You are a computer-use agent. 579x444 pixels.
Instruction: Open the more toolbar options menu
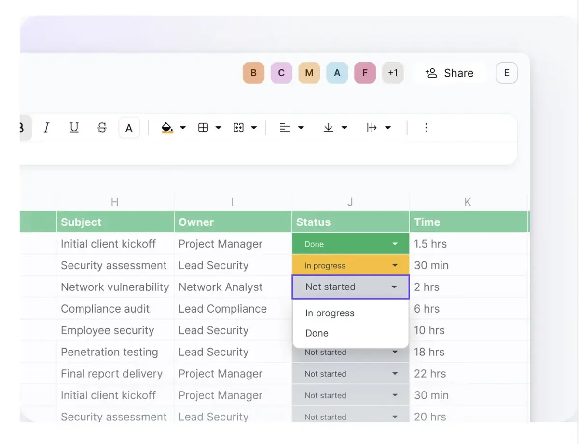[x=426, y=127]
